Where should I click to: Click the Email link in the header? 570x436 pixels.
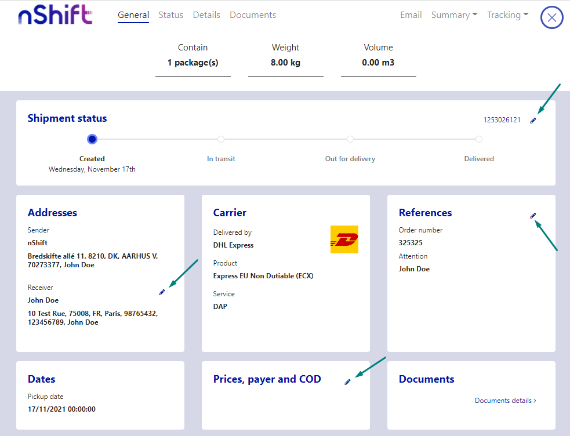(x=411, y=15)
